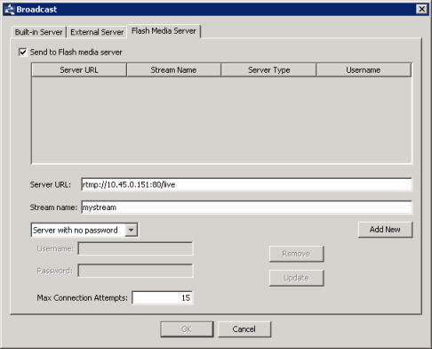Click the Max Connection Attempts field
Viewport: 432px width, 349px height.
[x=163, y=297]
